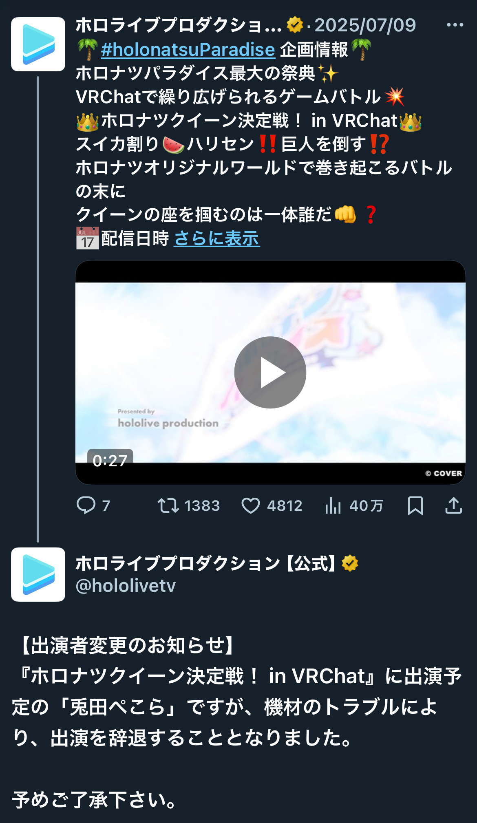Click the 2025/07/09 timestamp
Screen dimensions: 477x823
pos(365,25)
